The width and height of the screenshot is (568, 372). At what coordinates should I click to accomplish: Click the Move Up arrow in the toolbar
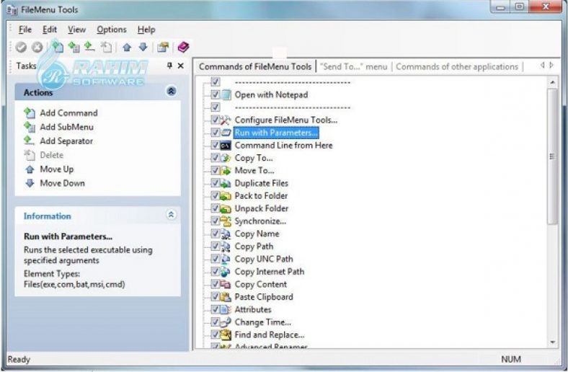(127, 47)
